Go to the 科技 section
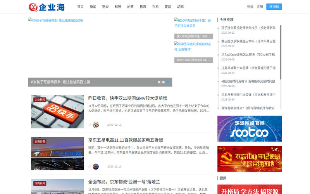 point(118,7)
